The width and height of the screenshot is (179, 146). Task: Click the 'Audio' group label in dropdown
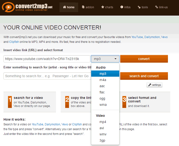[101, 67]
